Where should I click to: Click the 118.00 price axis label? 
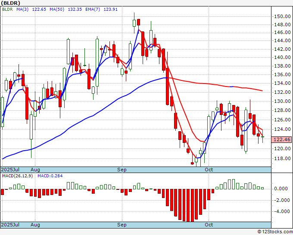point(282,158)
